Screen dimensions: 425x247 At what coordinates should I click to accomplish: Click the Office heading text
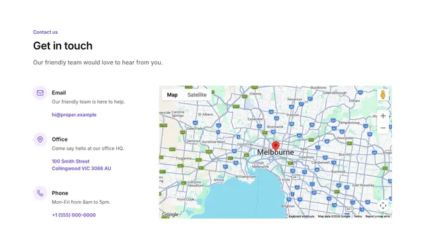click(60, 139)
